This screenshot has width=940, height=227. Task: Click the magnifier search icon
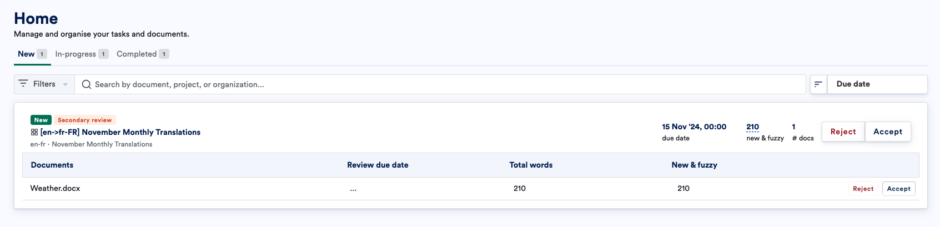coord(87,84)
